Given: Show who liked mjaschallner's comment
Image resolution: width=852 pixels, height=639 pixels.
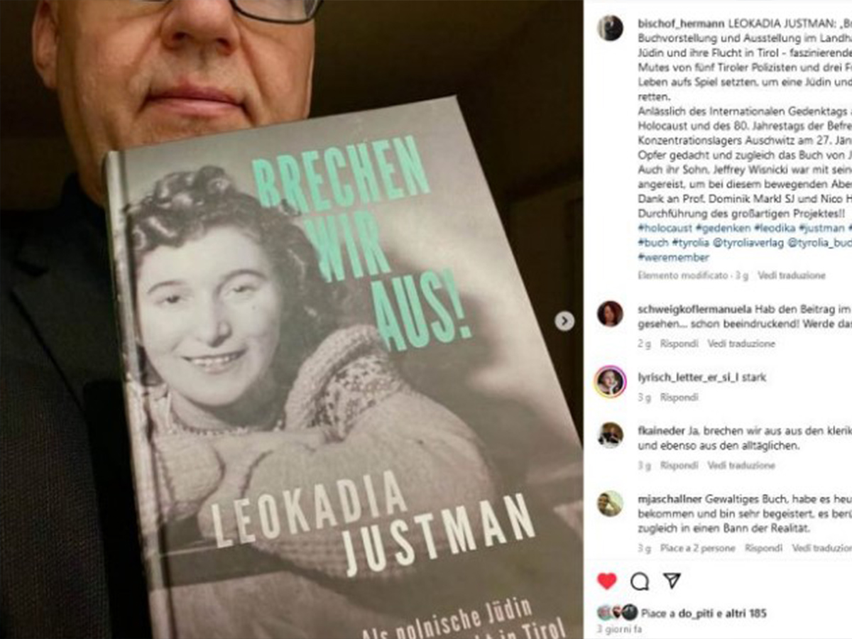Looking at the screenshot, I should click(x=697, y=548).
